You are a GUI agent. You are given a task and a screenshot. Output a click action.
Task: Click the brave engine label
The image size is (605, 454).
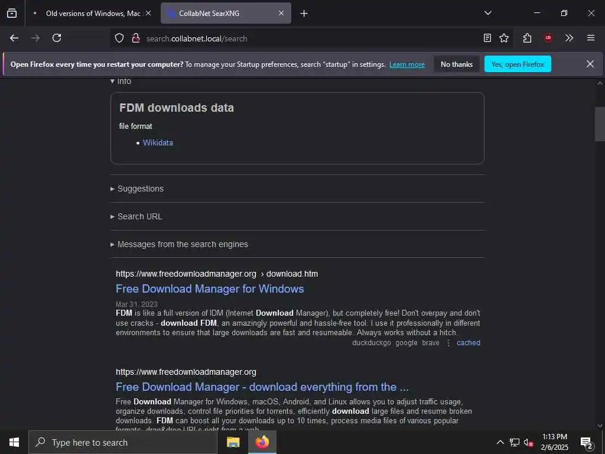coord(431,343)
